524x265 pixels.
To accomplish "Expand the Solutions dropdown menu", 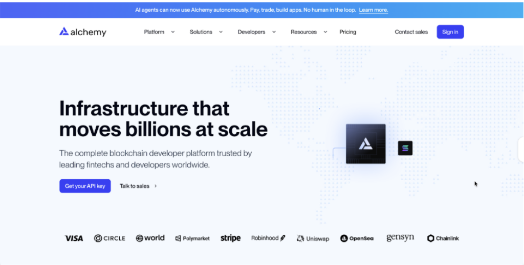I will [206, 32].
